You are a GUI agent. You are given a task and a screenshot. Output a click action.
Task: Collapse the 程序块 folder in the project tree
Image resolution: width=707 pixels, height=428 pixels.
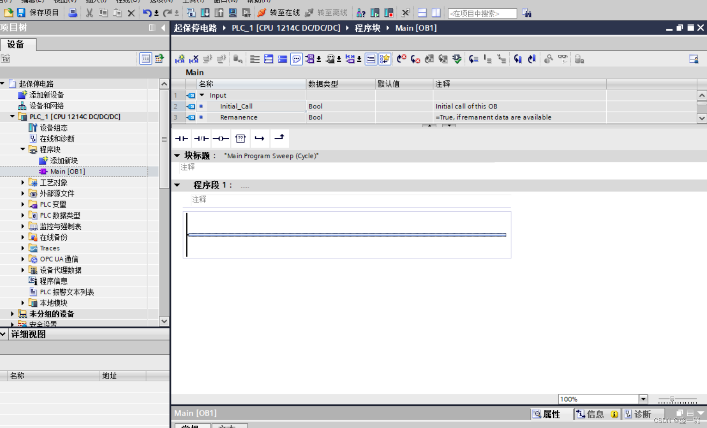pyautogui.click(x=23, y=149)
